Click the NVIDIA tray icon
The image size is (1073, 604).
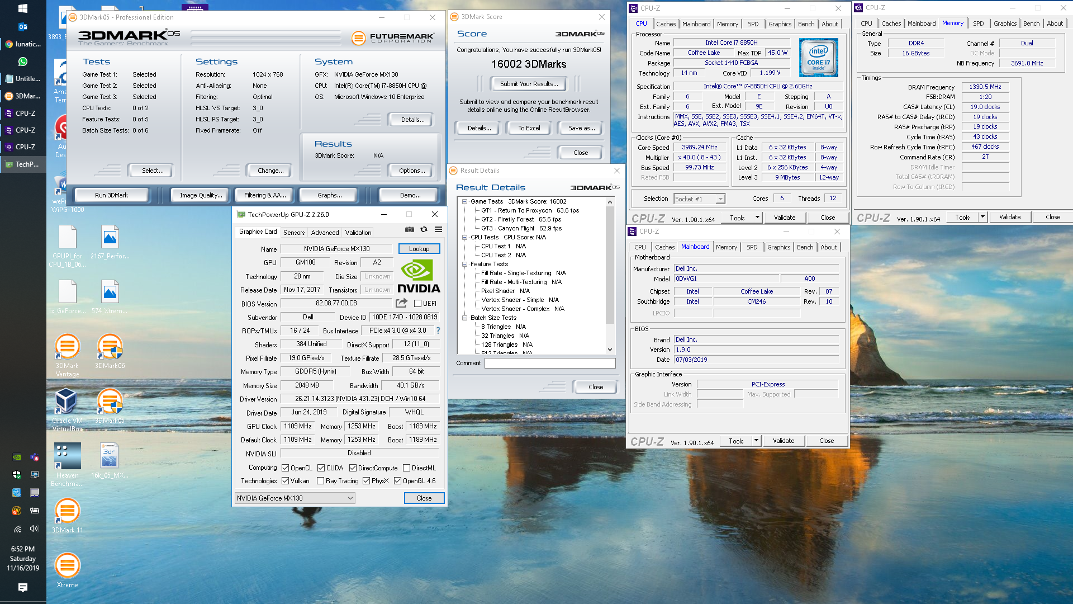click(x=17, y=457)
